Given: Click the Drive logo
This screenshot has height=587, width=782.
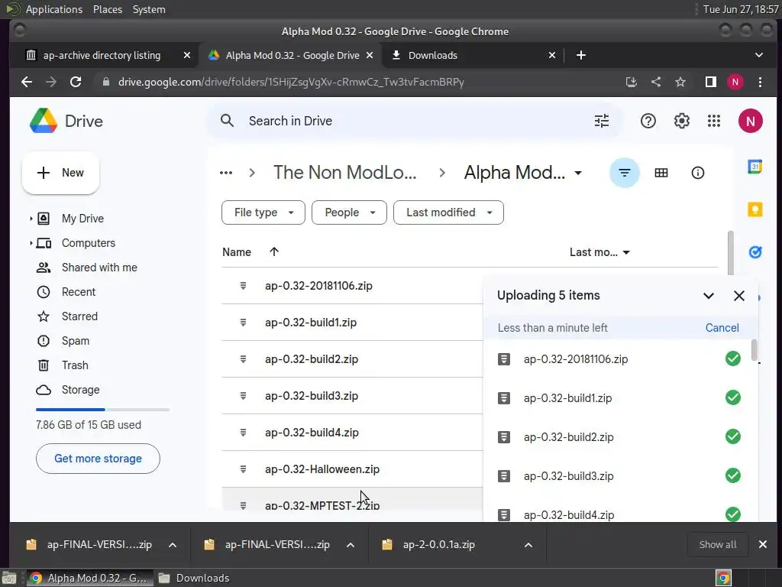Looking at the screenshot, I should 66,121.
